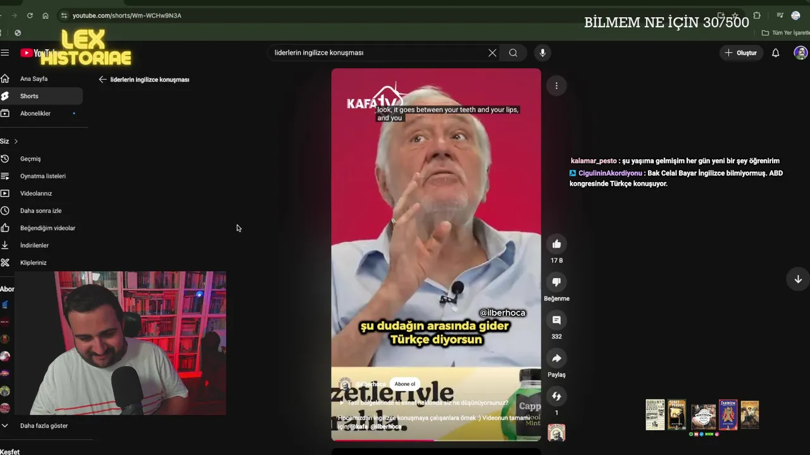Open the @ilberhoca channel name beside Abone ol

(370, 384)
